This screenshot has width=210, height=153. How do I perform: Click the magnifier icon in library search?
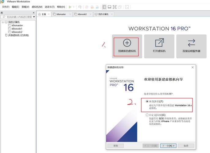click(4, 17)
